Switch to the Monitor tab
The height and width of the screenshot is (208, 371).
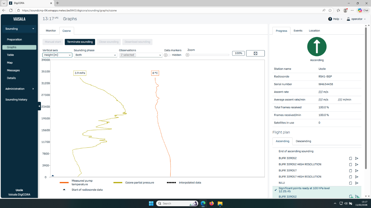click(51, 31)
